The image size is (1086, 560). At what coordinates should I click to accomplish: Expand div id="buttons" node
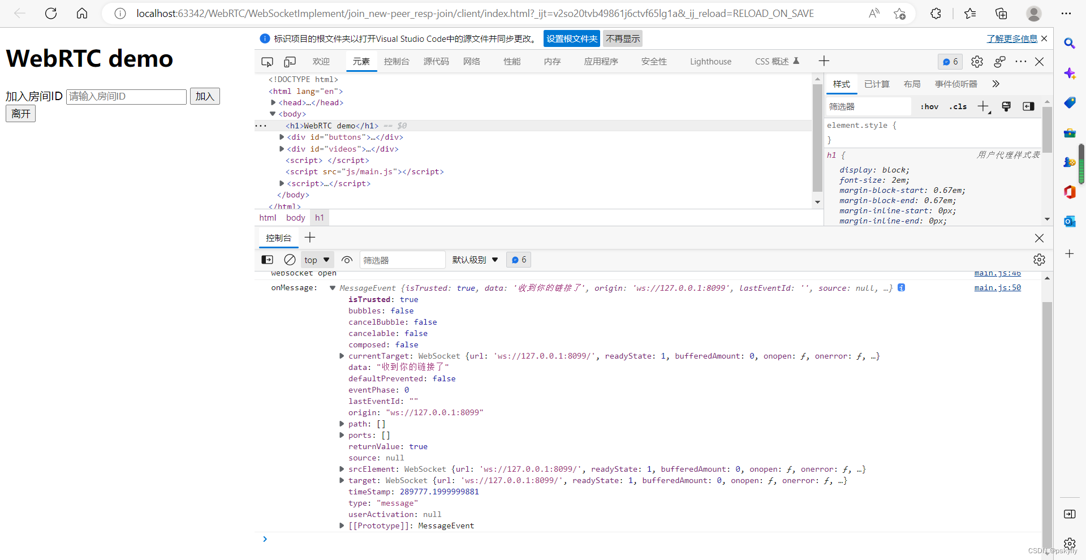point(282,137)
